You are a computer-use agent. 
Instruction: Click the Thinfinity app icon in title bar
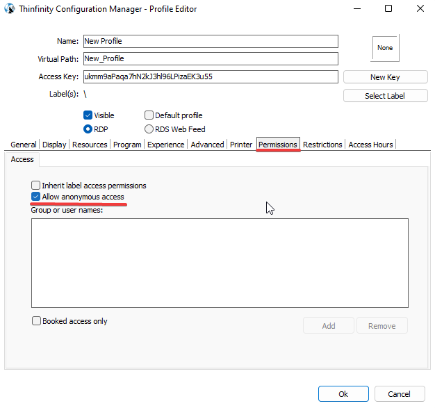coord(10,8)
